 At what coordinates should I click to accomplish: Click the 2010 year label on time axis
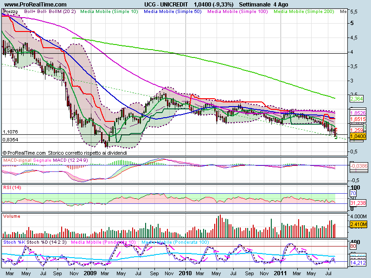pyautogui.click(x=185, y=273)
